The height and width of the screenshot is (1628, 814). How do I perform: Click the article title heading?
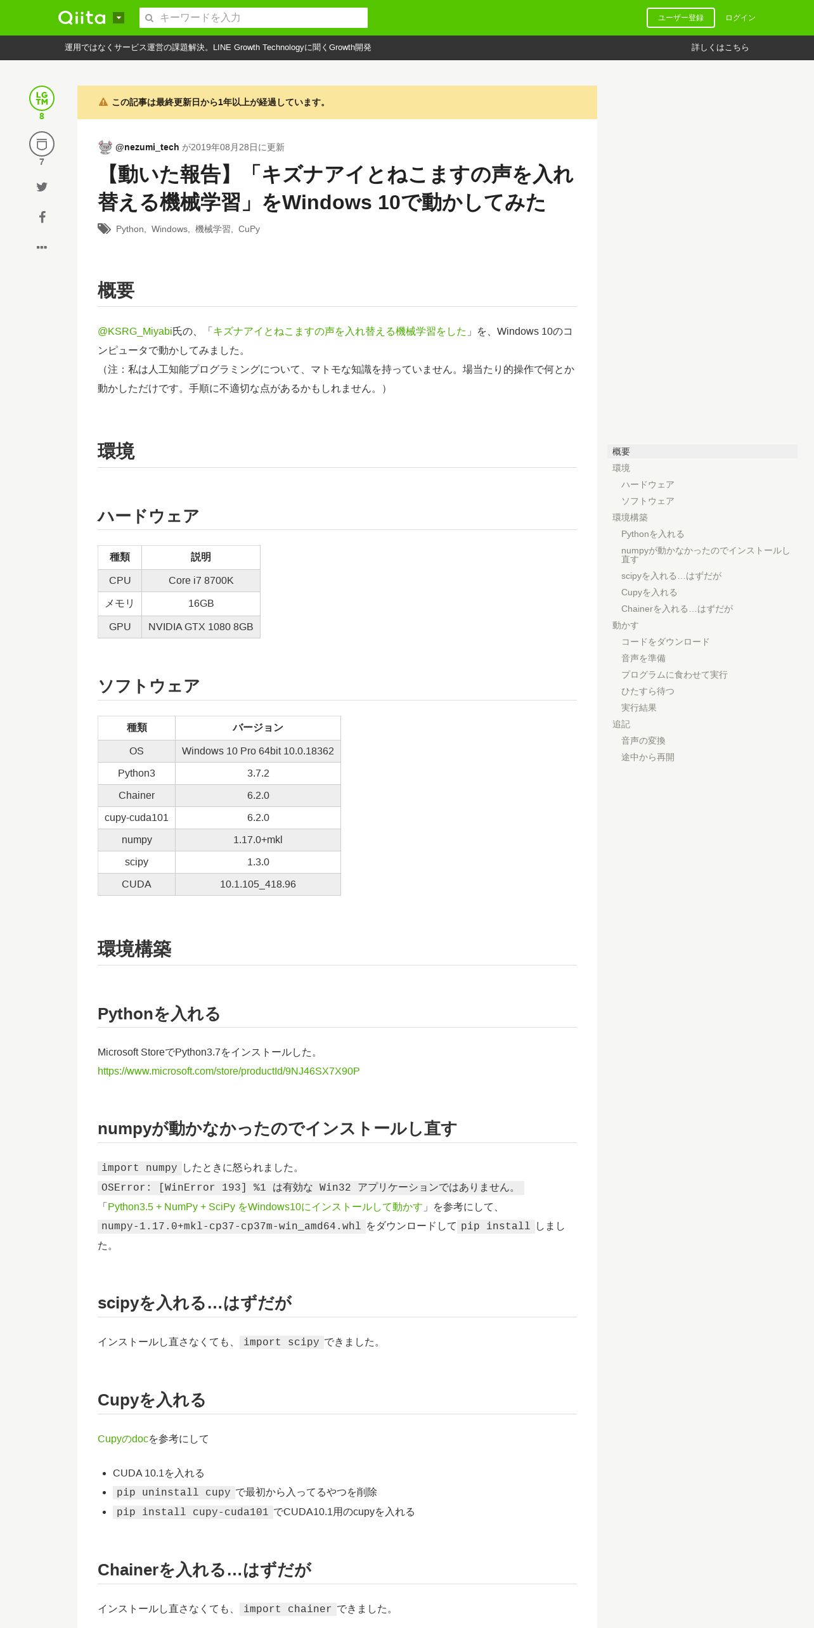pyautogui.click(x=336, y=188)
